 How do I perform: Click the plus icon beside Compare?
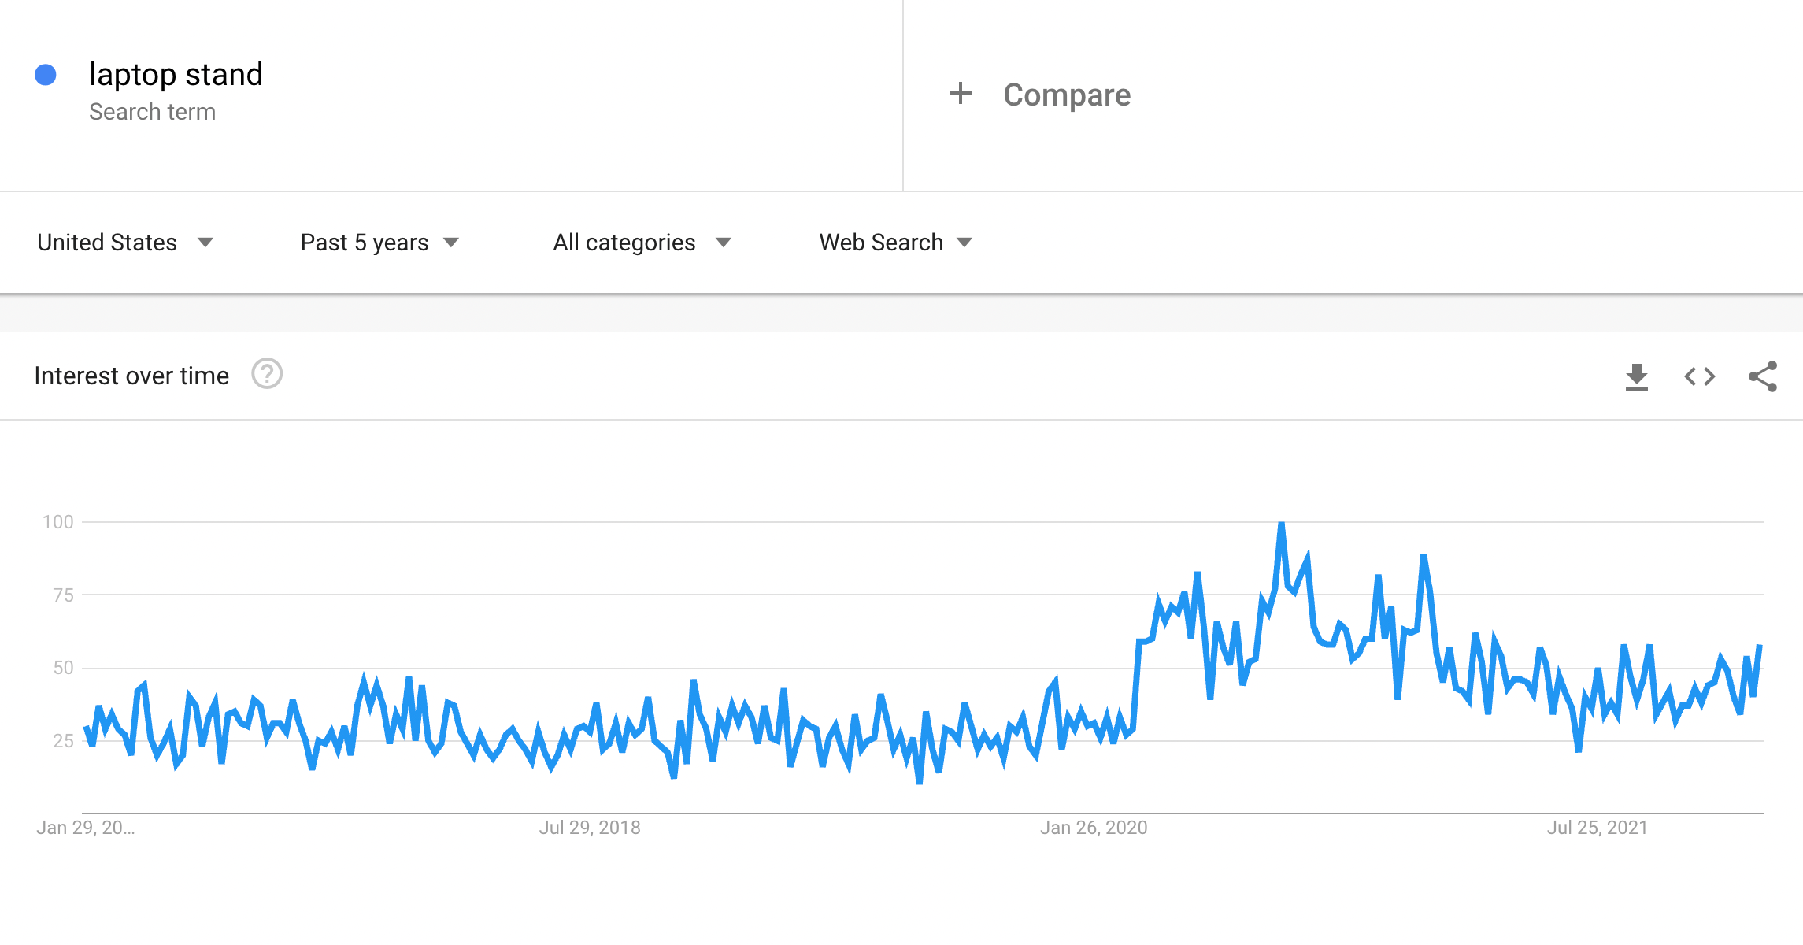coord(960,94)
